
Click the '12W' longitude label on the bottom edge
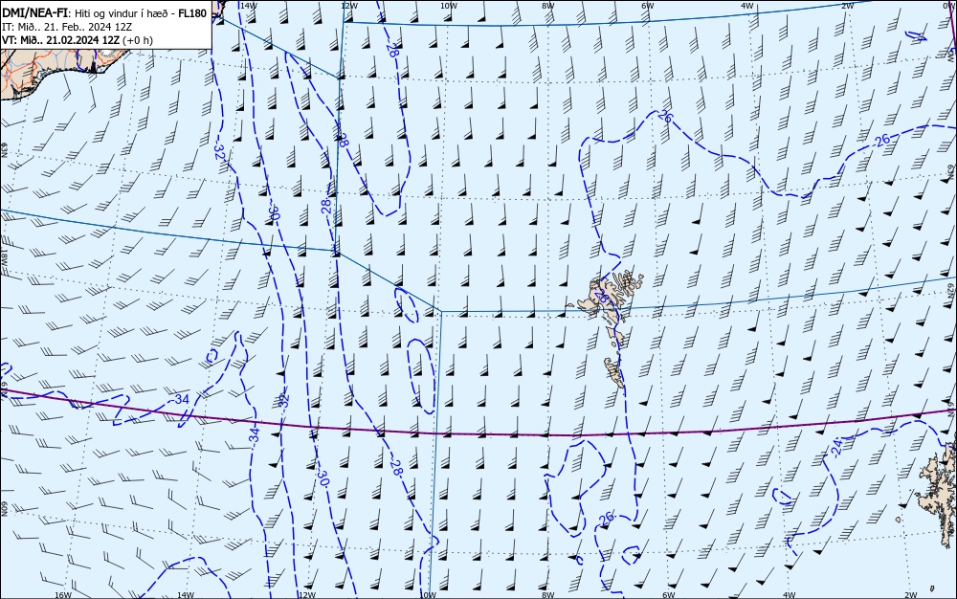[307, 595]
